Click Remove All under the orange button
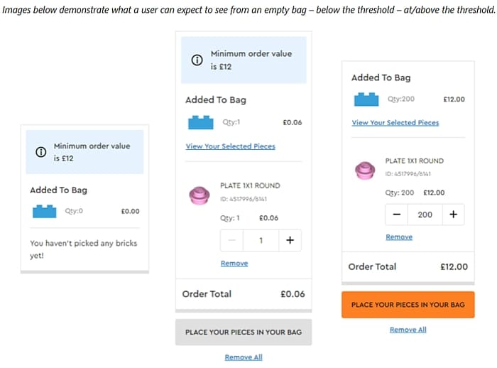This screenshot has width=497, height=368. click(408, 330)
